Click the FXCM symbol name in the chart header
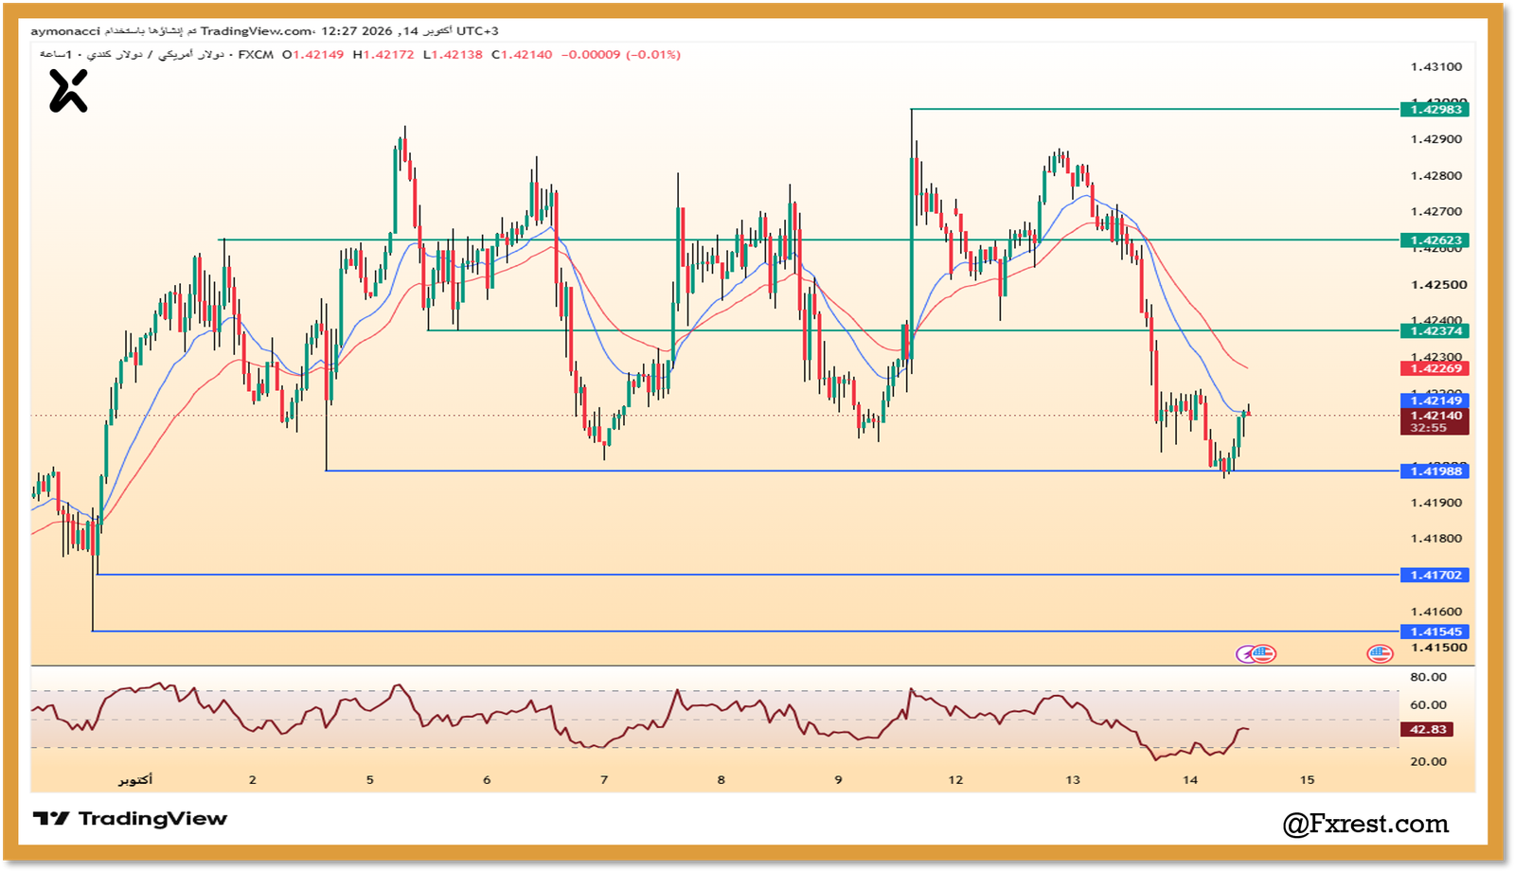This screenshot has height=872, width=1515. pos(256,55)
